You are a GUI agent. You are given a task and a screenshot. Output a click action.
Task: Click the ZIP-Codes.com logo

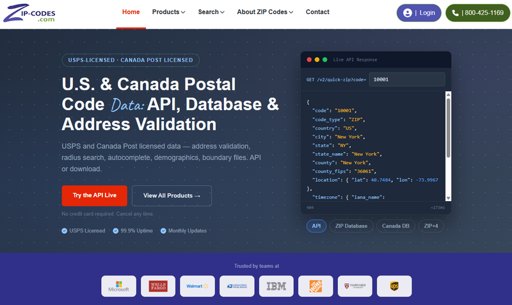(29, 13)
